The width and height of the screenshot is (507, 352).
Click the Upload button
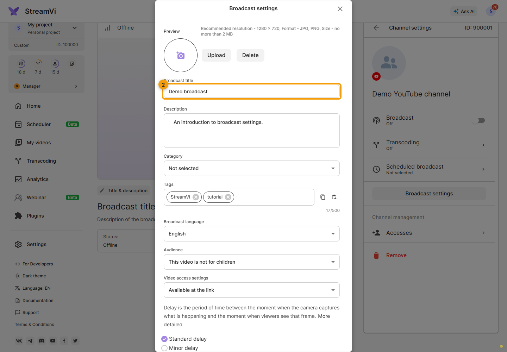(x=216, y=55)
